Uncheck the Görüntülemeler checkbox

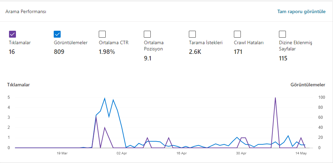(57, 34)
